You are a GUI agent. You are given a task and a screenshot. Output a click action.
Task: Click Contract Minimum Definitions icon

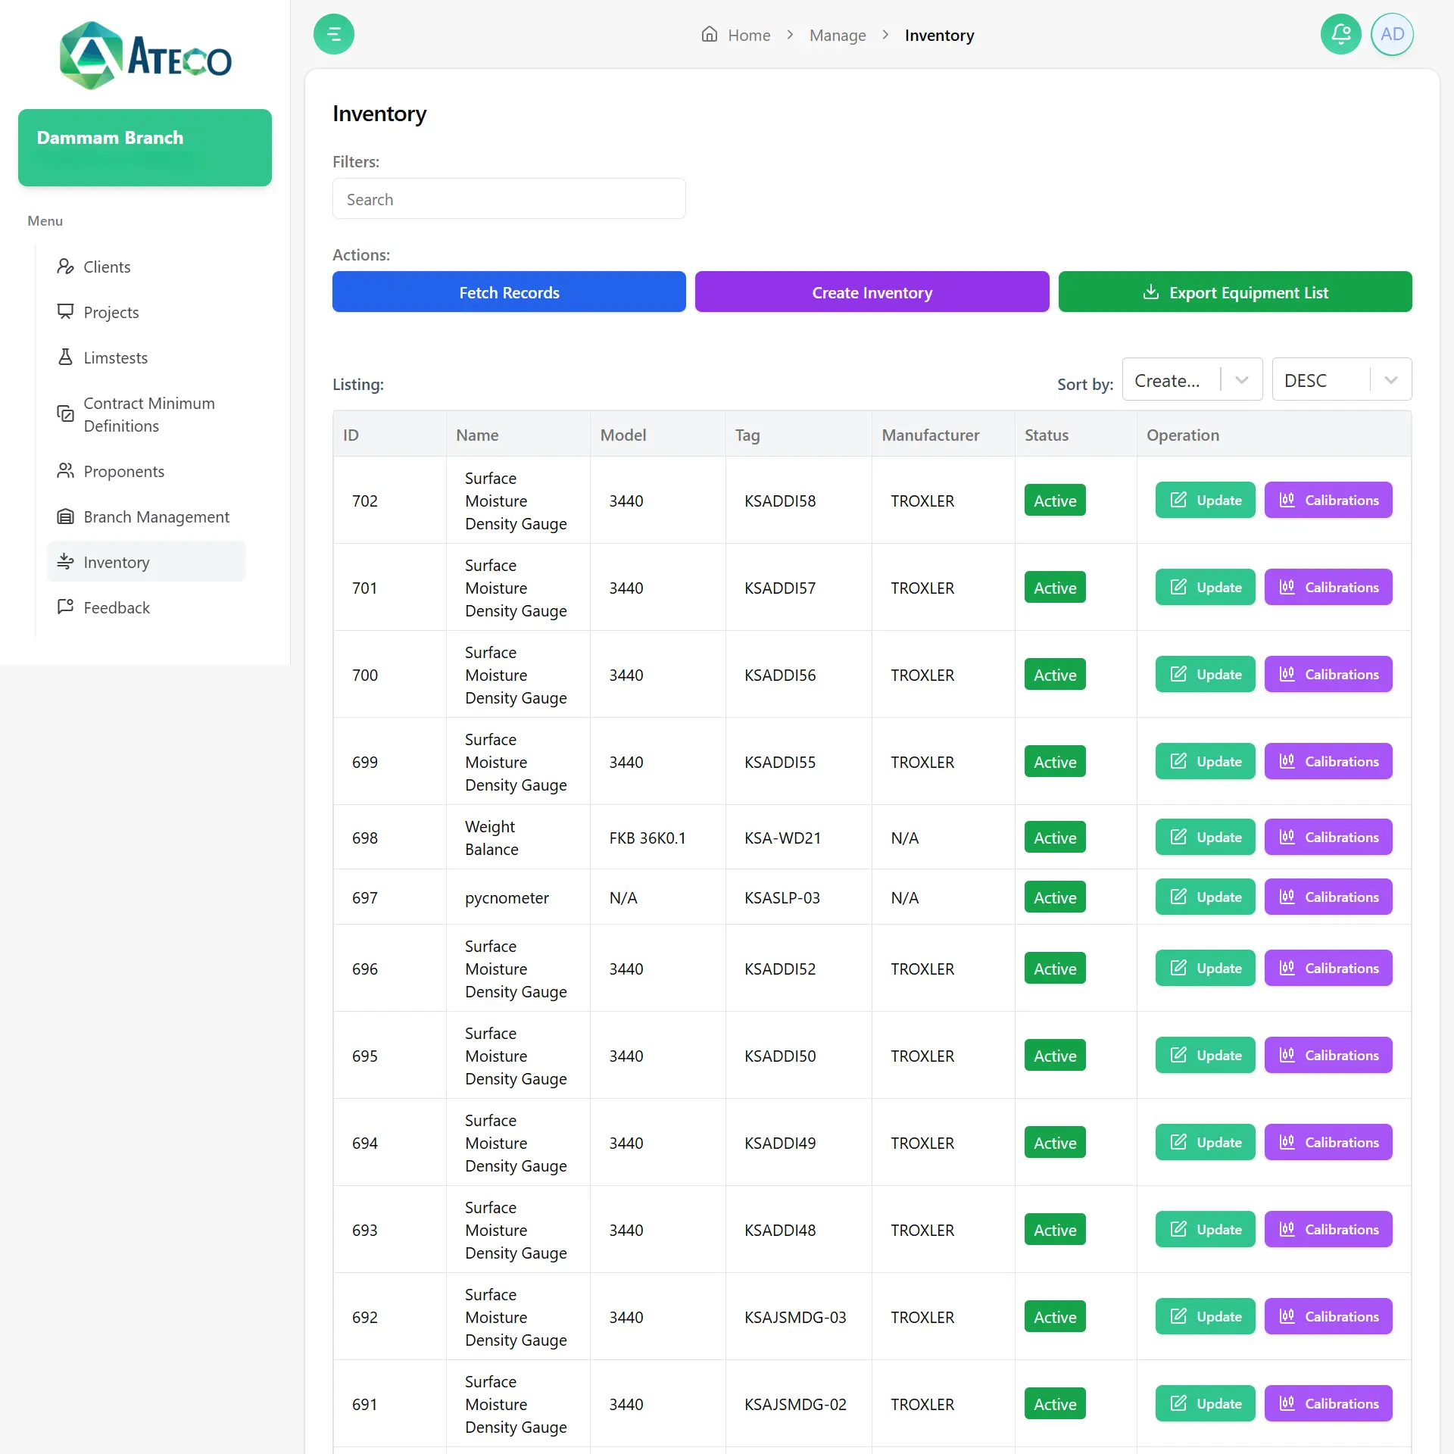coord(66,413)
